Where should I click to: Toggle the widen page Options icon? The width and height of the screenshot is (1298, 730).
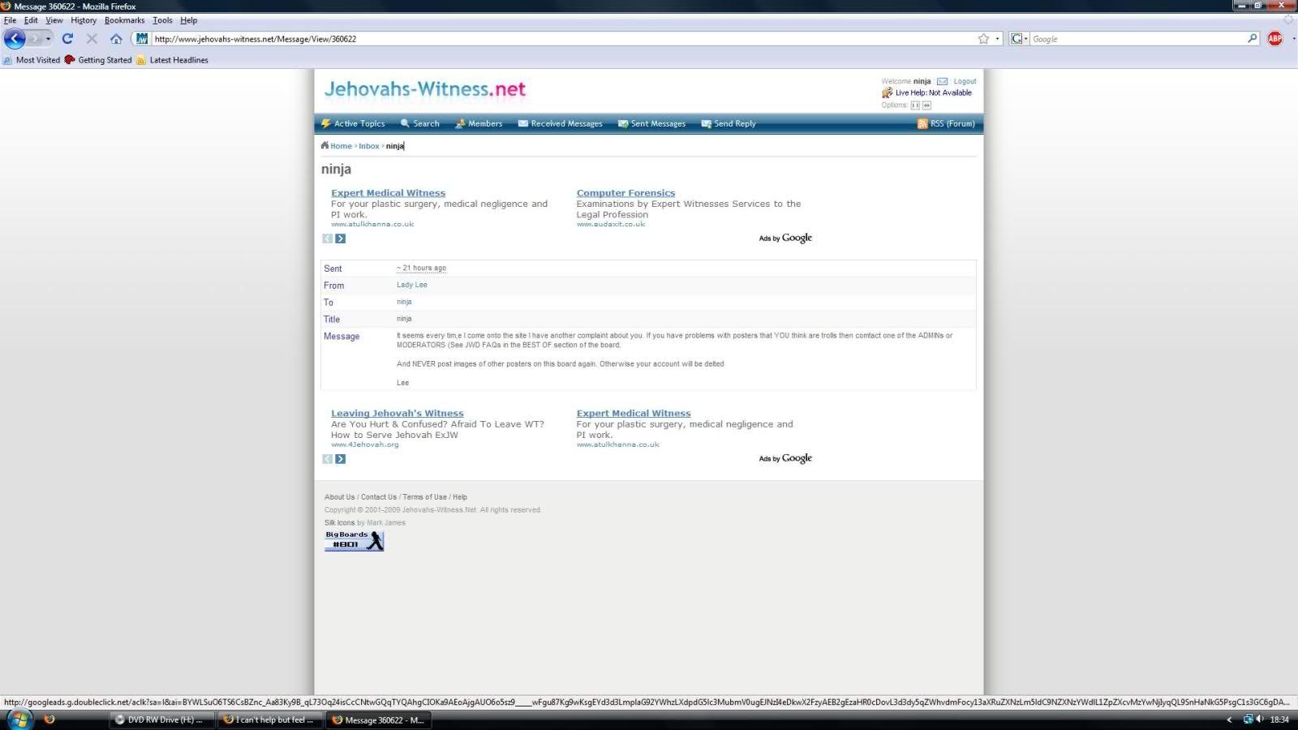pos(926,105)
